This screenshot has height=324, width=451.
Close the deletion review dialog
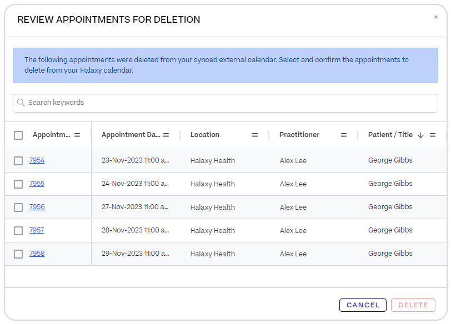pyautogui.click(x=436, y=17)
